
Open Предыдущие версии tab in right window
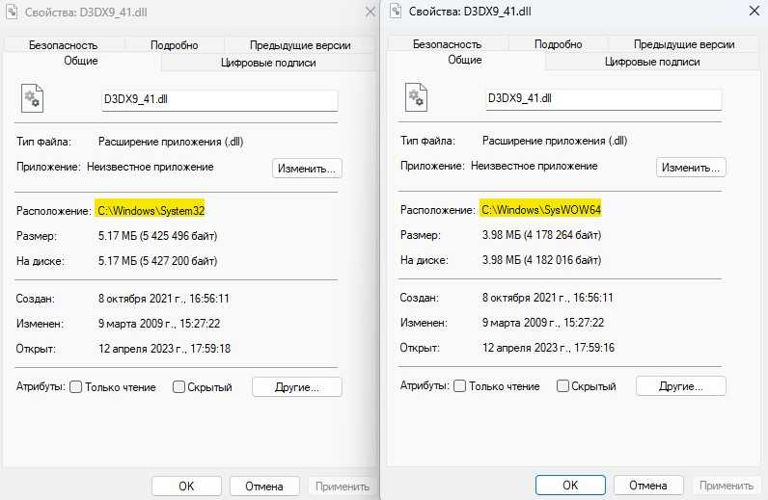pyautogui.click(x=684, y=44)
